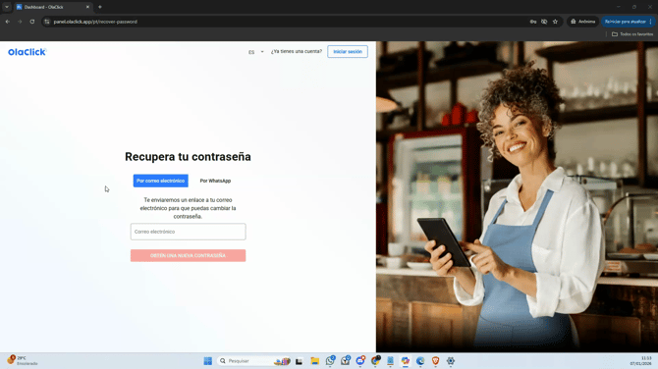Screen dimensions: 658x369
Task: Click Obtén una nueva contraseña button
Action: pos(188,255)
